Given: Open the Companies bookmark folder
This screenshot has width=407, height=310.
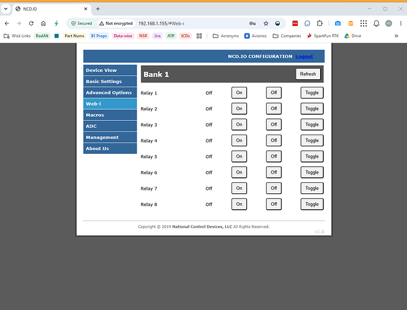Looking at the screenshot, I should click(x=287, y=36).
